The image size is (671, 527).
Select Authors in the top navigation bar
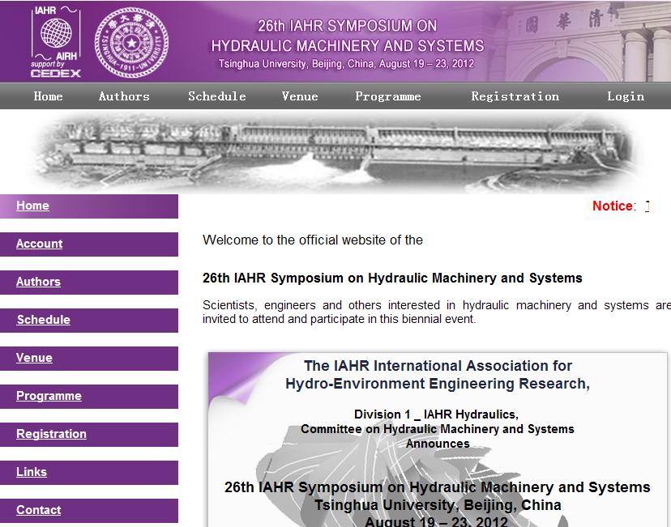124,96
